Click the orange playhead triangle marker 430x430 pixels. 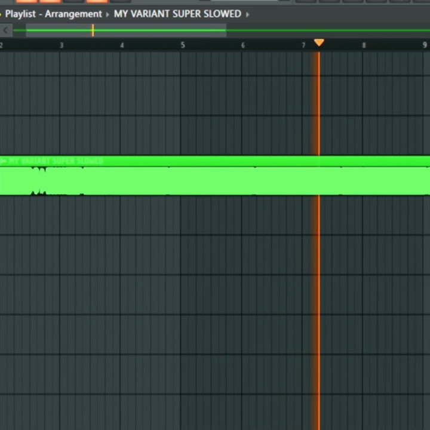pyautogui.click(x=319, y=42)
